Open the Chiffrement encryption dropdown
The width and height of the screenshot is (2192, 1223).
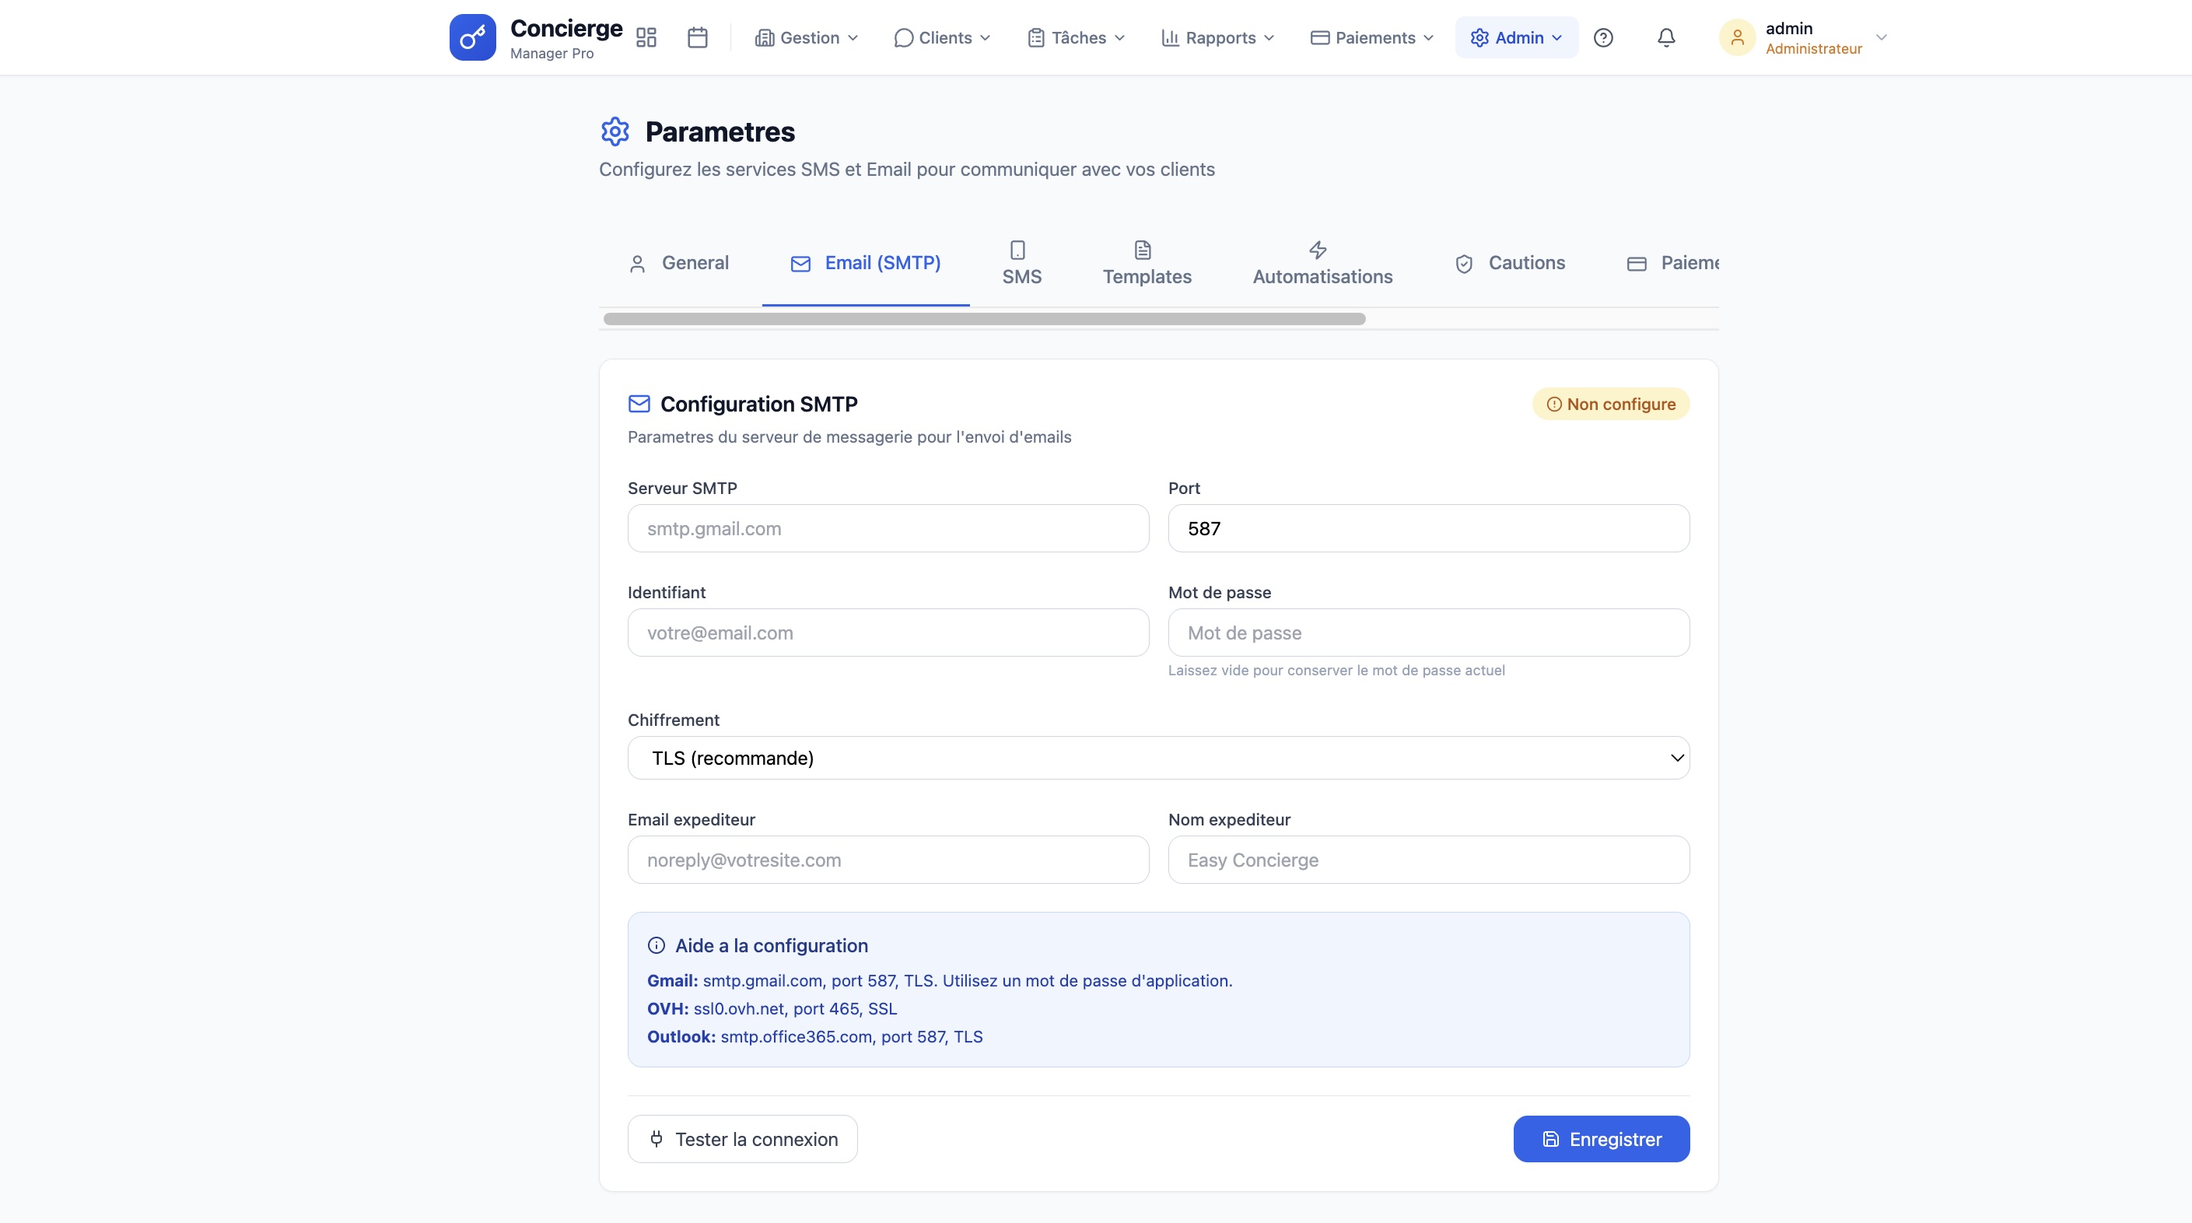coord(1157,758)
